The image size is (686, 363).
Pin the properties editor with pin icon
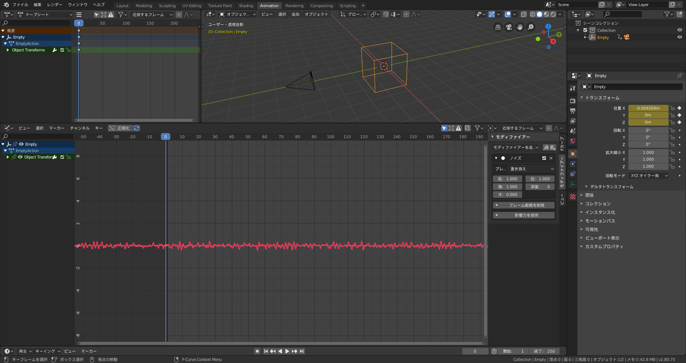point(679,75)
